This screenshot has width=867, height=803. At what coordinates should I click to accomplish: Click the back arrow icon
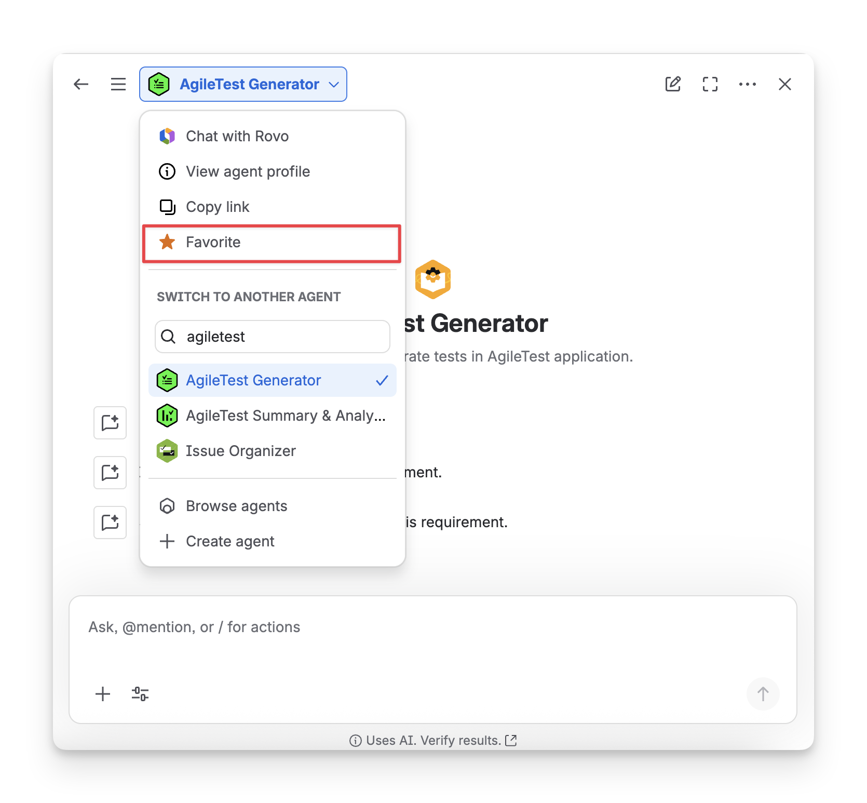coord(81,84)
